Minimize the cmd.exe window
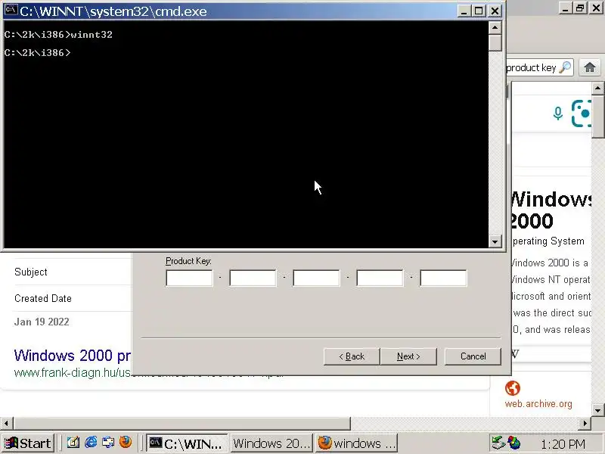 click(x=464, y=11)
